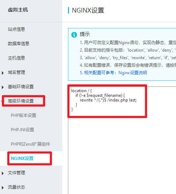
Task: Click inside the Nginx config text area
Action: [x=122, y=140]
